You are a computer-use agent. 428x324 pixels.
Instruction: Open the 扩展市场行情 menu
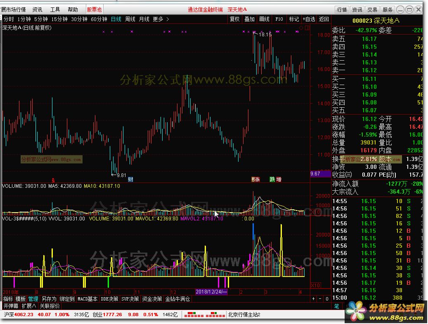point(13,9)
